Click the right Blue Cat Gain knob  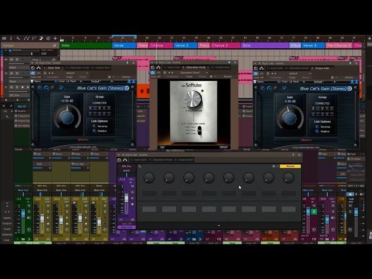click(290, 117)
